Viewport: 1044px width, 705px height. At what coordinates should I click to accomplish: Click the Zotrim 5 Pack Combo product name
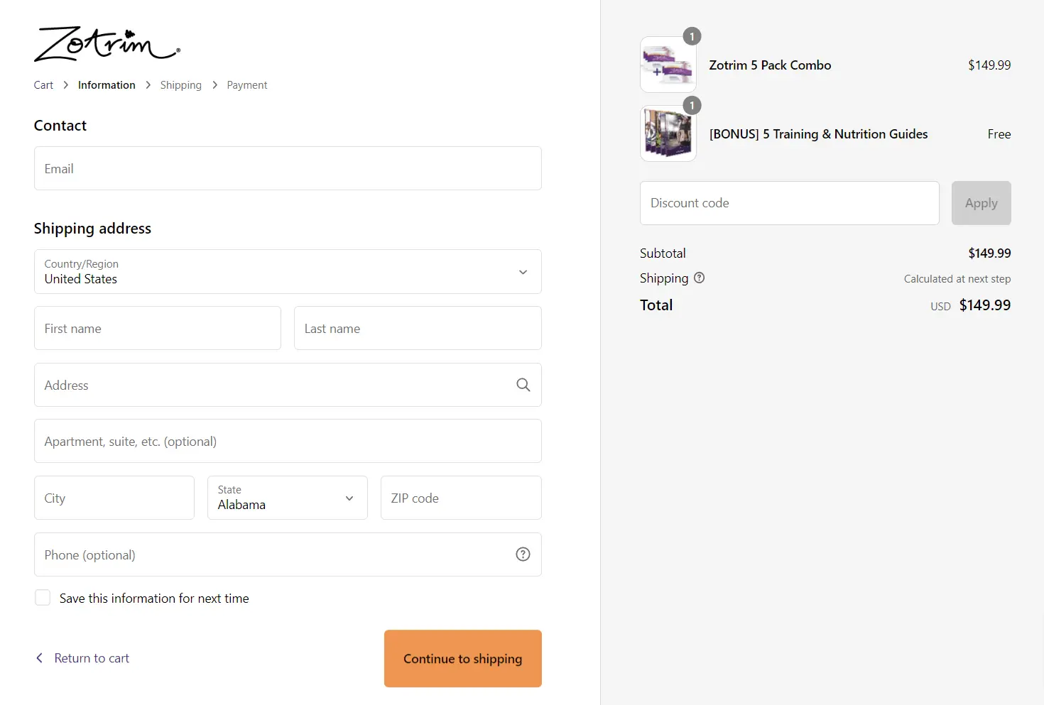coord(770,65)
